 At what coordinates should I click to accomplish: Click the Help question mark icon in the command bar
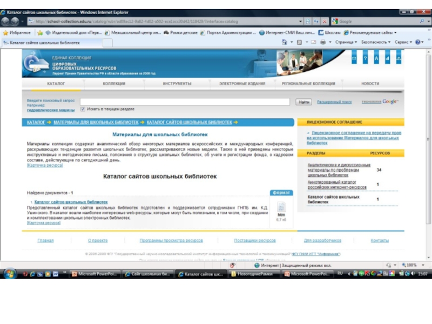click(418, 42)
